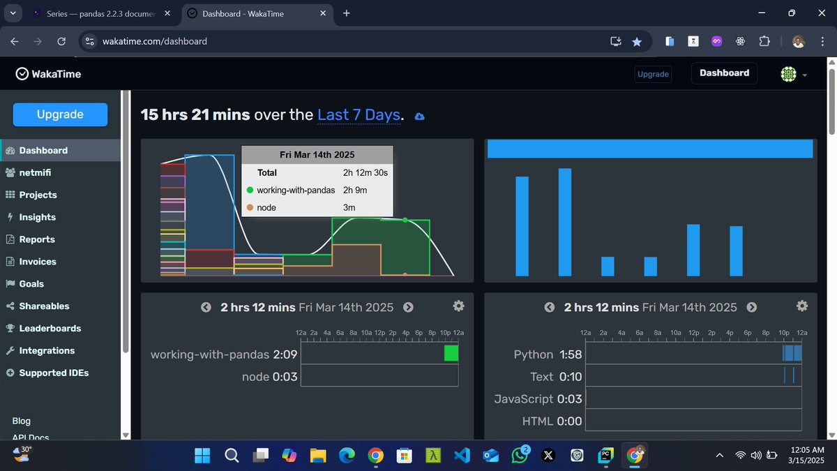Open the Windows Start menu
The image size is (837, 471).
point(202,456)
